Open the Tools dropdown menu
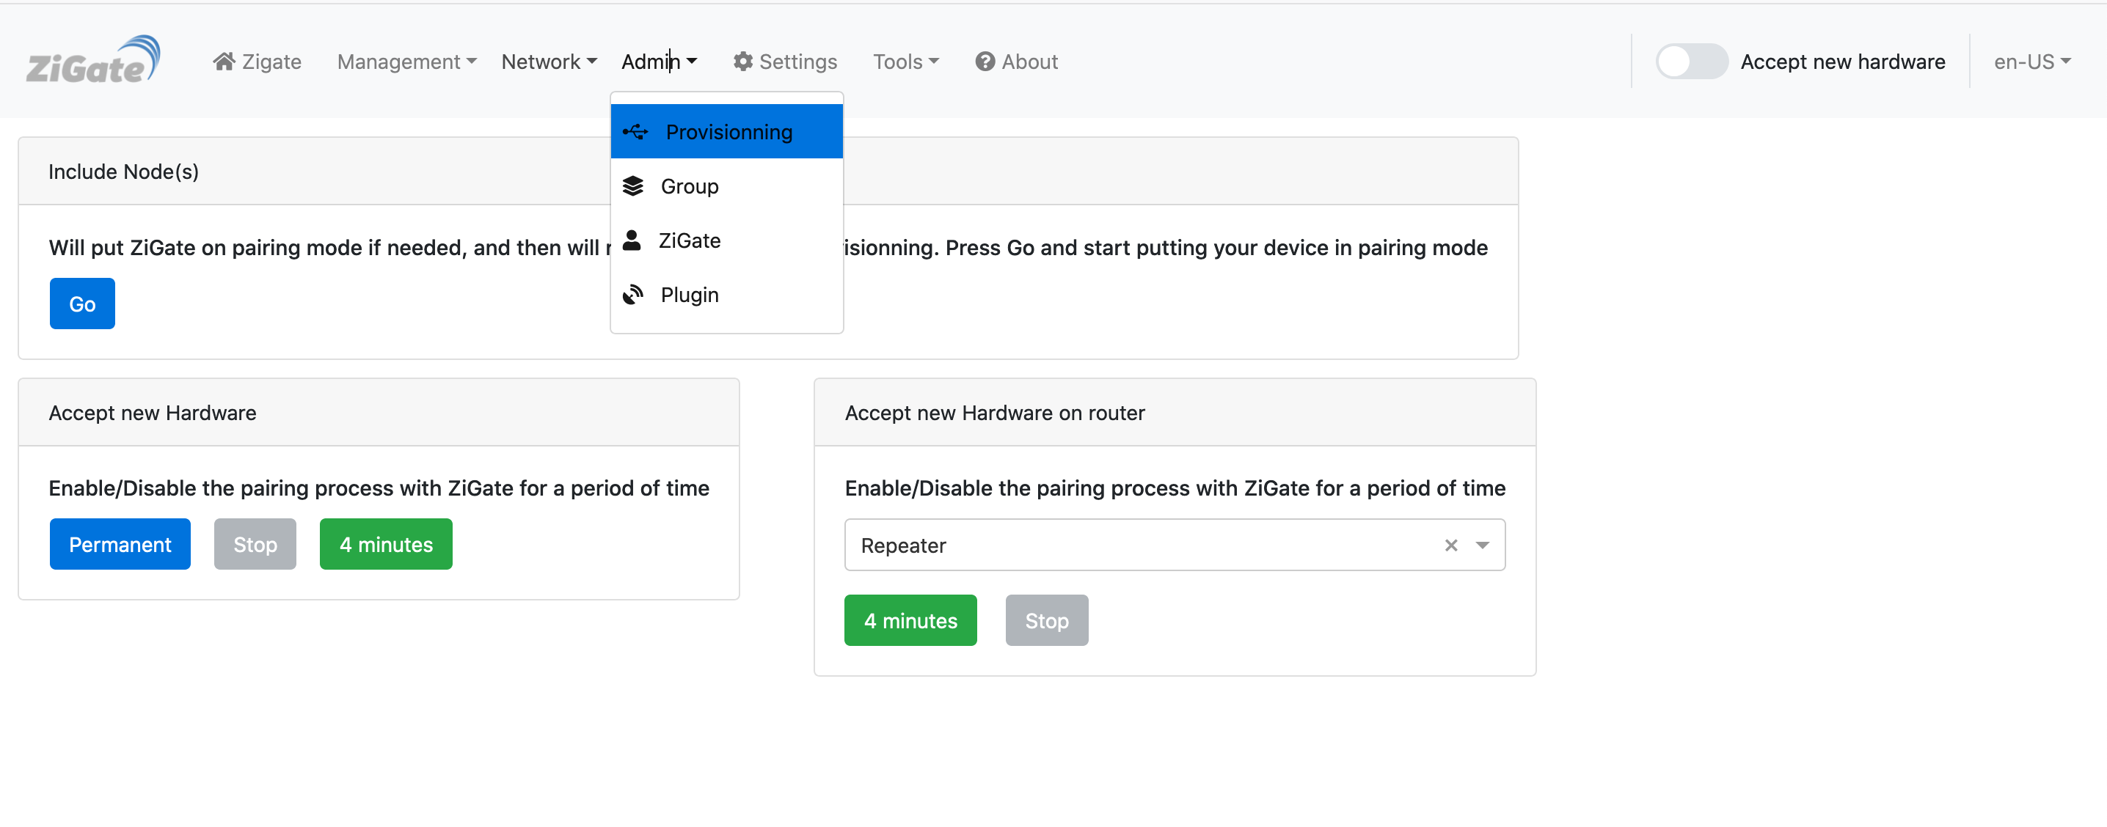This screenshot has height=827, width=2107. 905,62
